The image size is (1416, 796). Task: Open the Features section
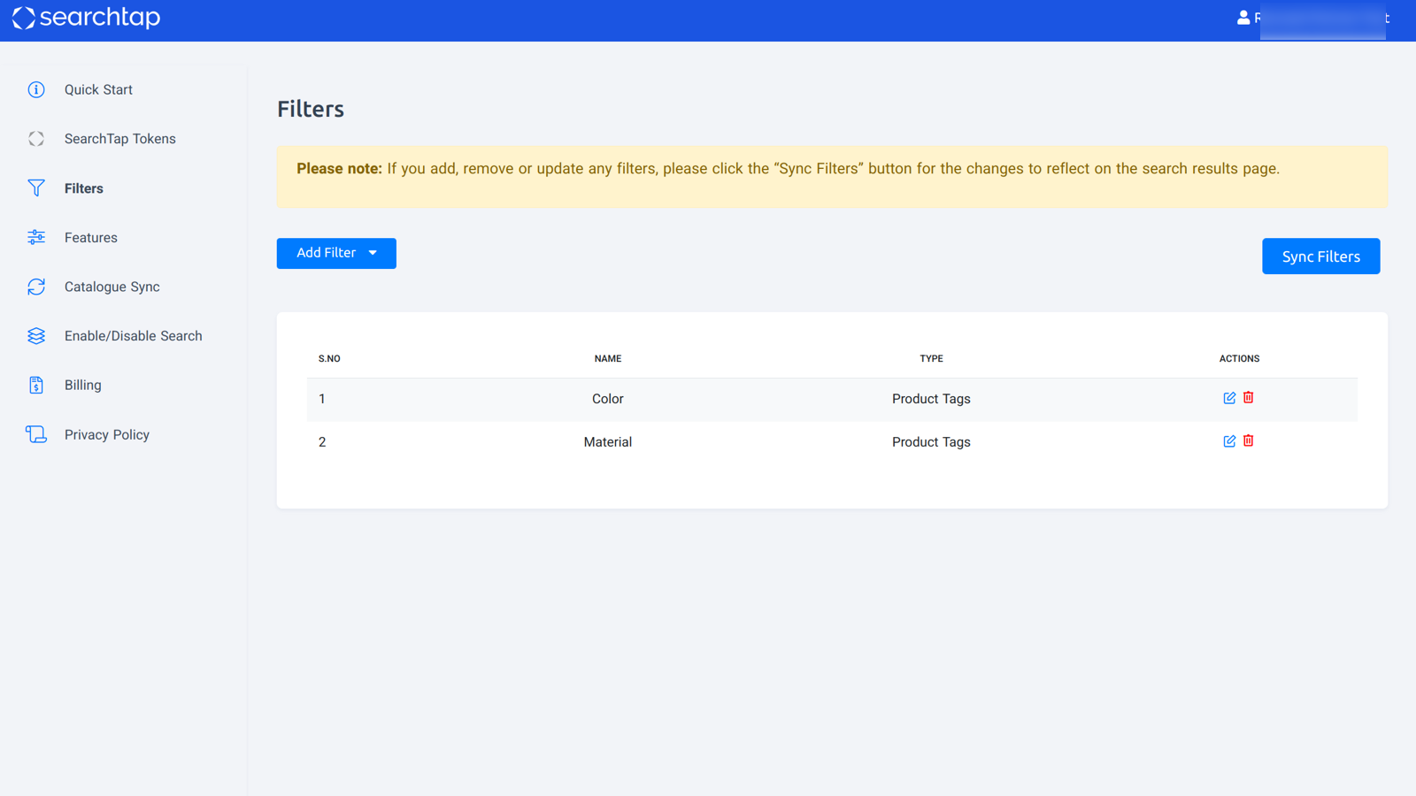(91, 237)
